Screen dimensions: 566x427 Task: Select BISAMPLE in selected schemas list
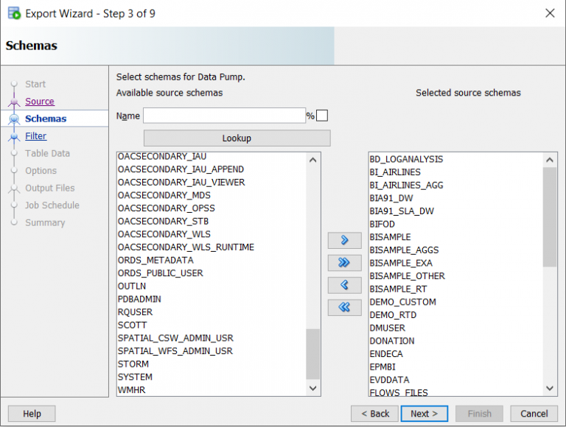click(391, 237)
